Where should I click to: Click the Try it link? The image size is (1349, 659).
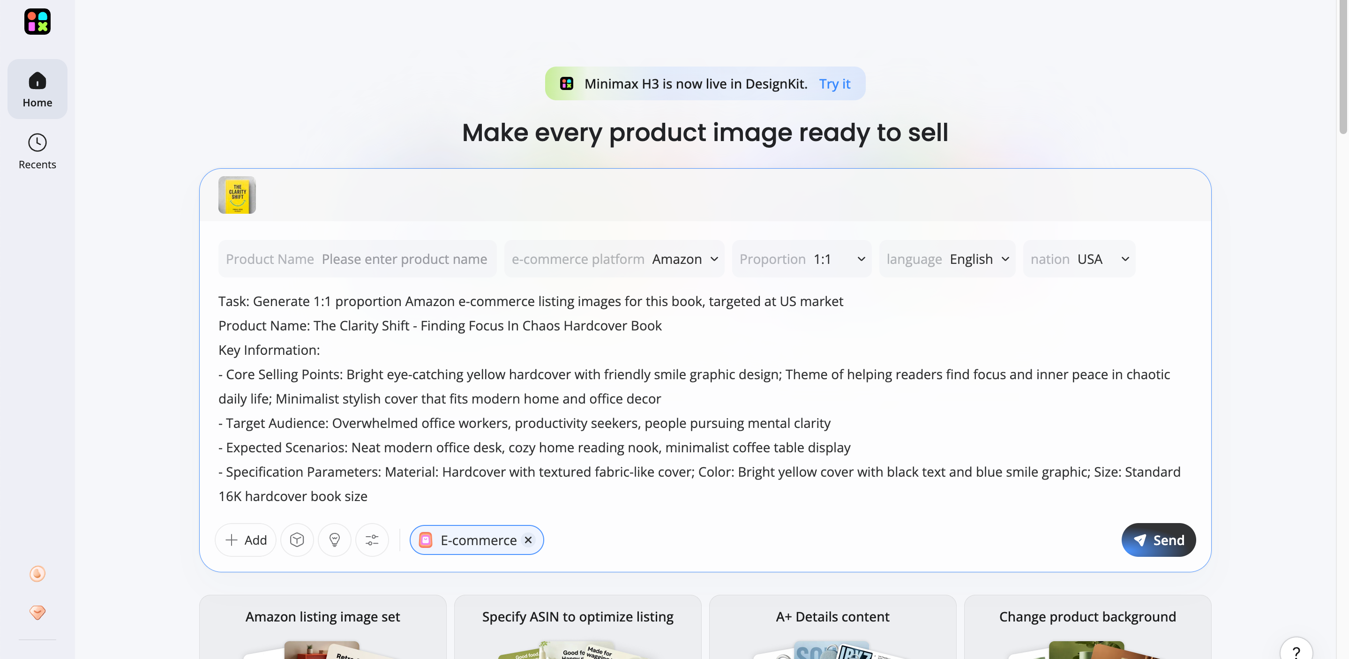click(x=834, y=84)
